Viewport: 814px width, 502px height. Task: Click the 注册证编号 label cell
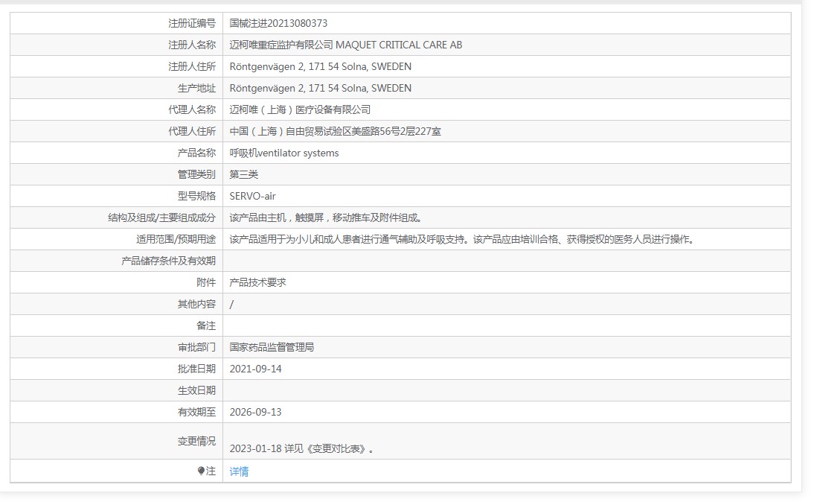point(116,23)
